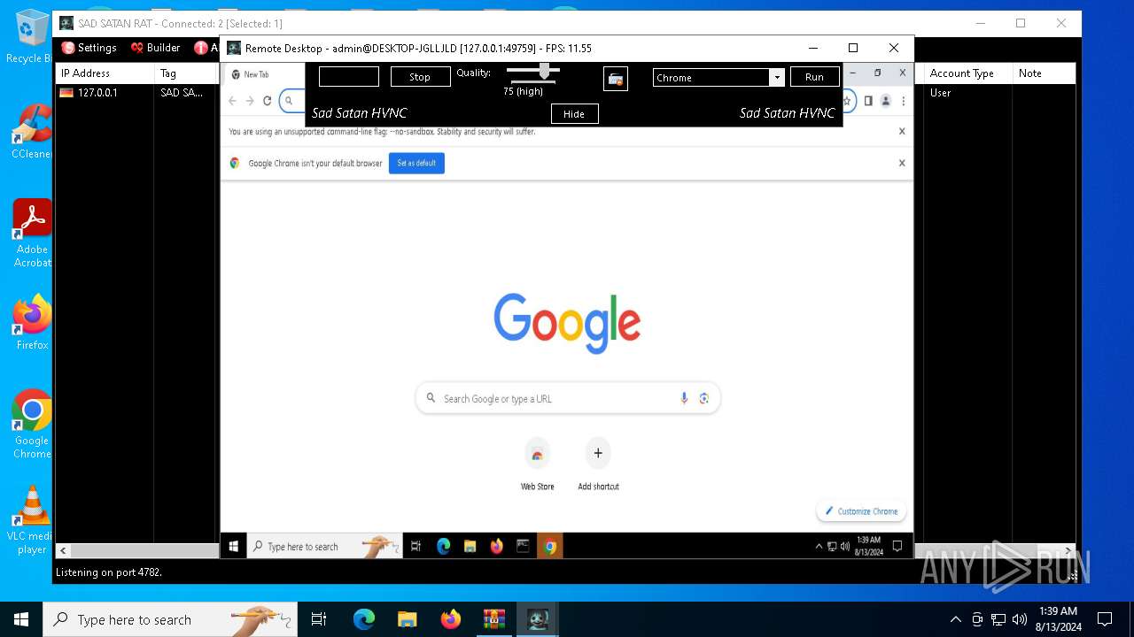Dismiss the unsupported command-line flag warning
Screen dimensions: 1134x637
tap(902, 131)
